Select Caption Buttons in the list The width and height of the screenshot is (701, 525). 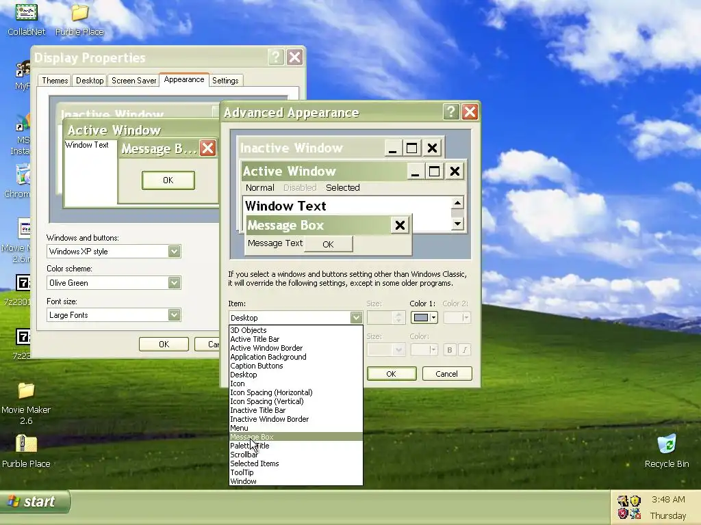[x=296, y=366]
